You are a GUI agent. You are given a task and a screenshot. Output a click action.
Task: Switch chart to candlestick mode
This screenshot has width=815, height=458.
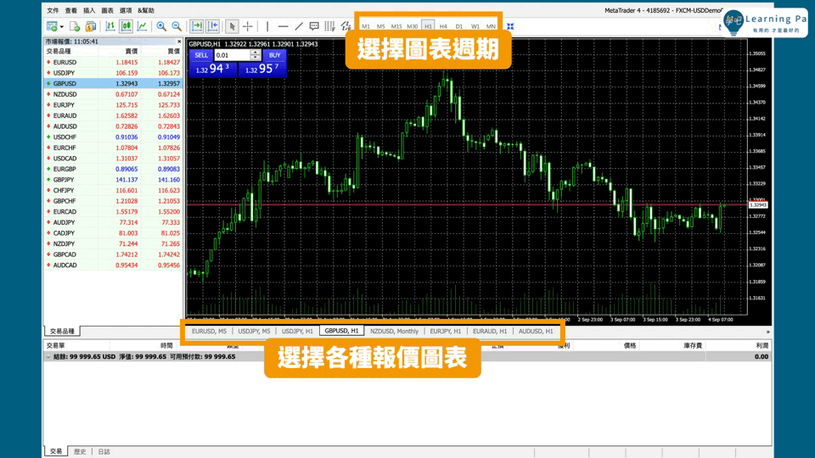coord(126,26)
